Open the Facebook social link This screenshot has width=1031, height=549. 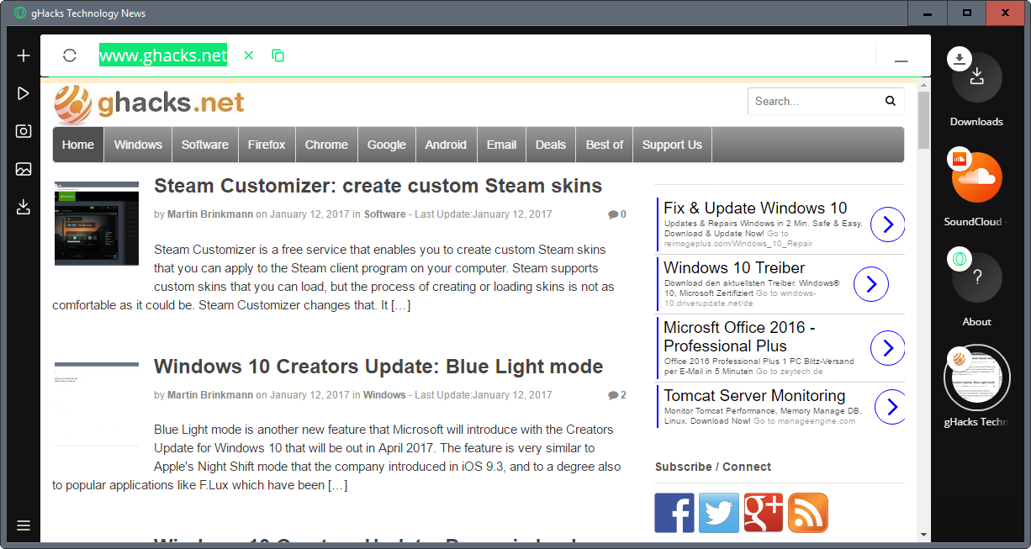(674, 513)
